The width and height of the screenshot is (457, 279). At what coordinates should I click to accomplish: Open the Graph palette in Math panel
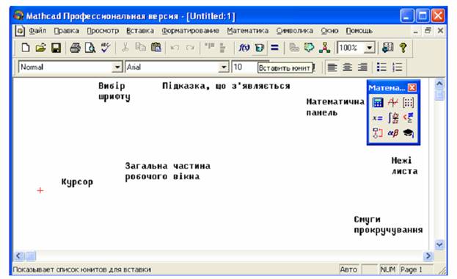click(393, 103)
